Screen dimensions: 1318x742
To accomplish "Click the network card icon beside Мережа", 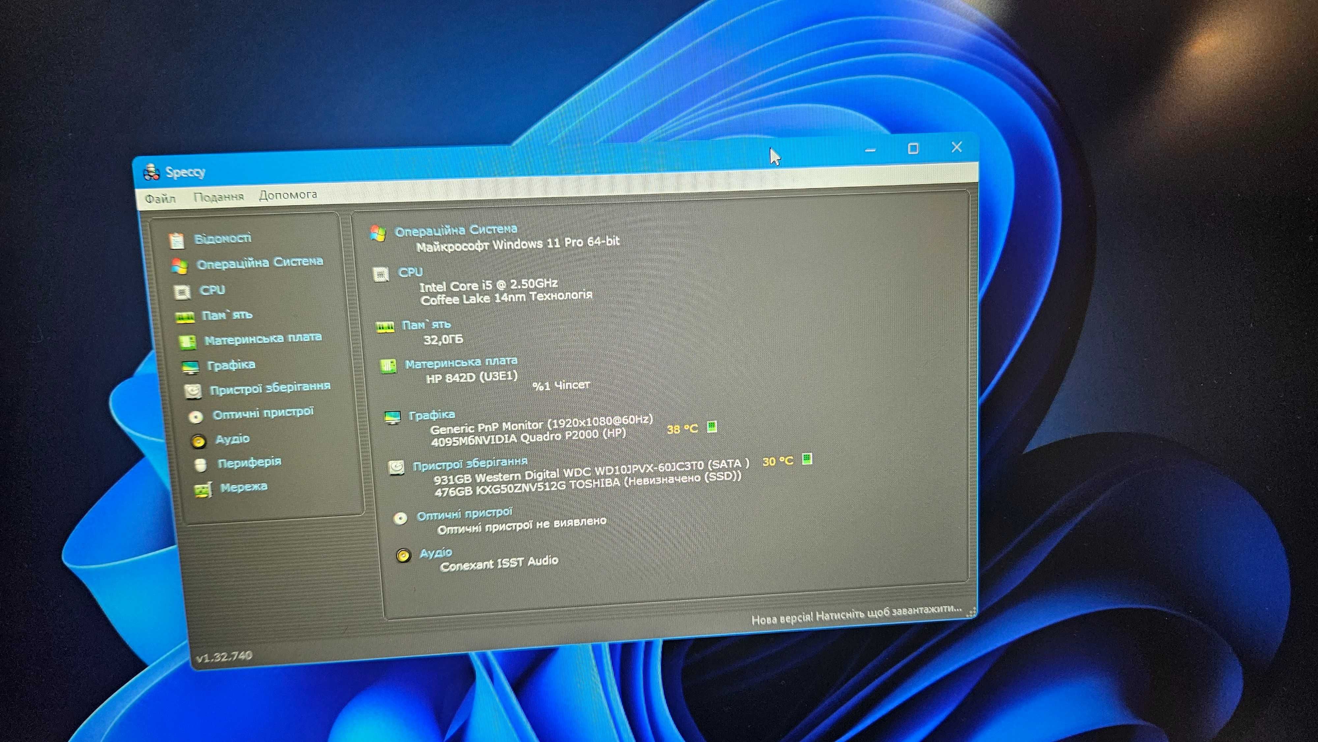I will click(203, 490).
